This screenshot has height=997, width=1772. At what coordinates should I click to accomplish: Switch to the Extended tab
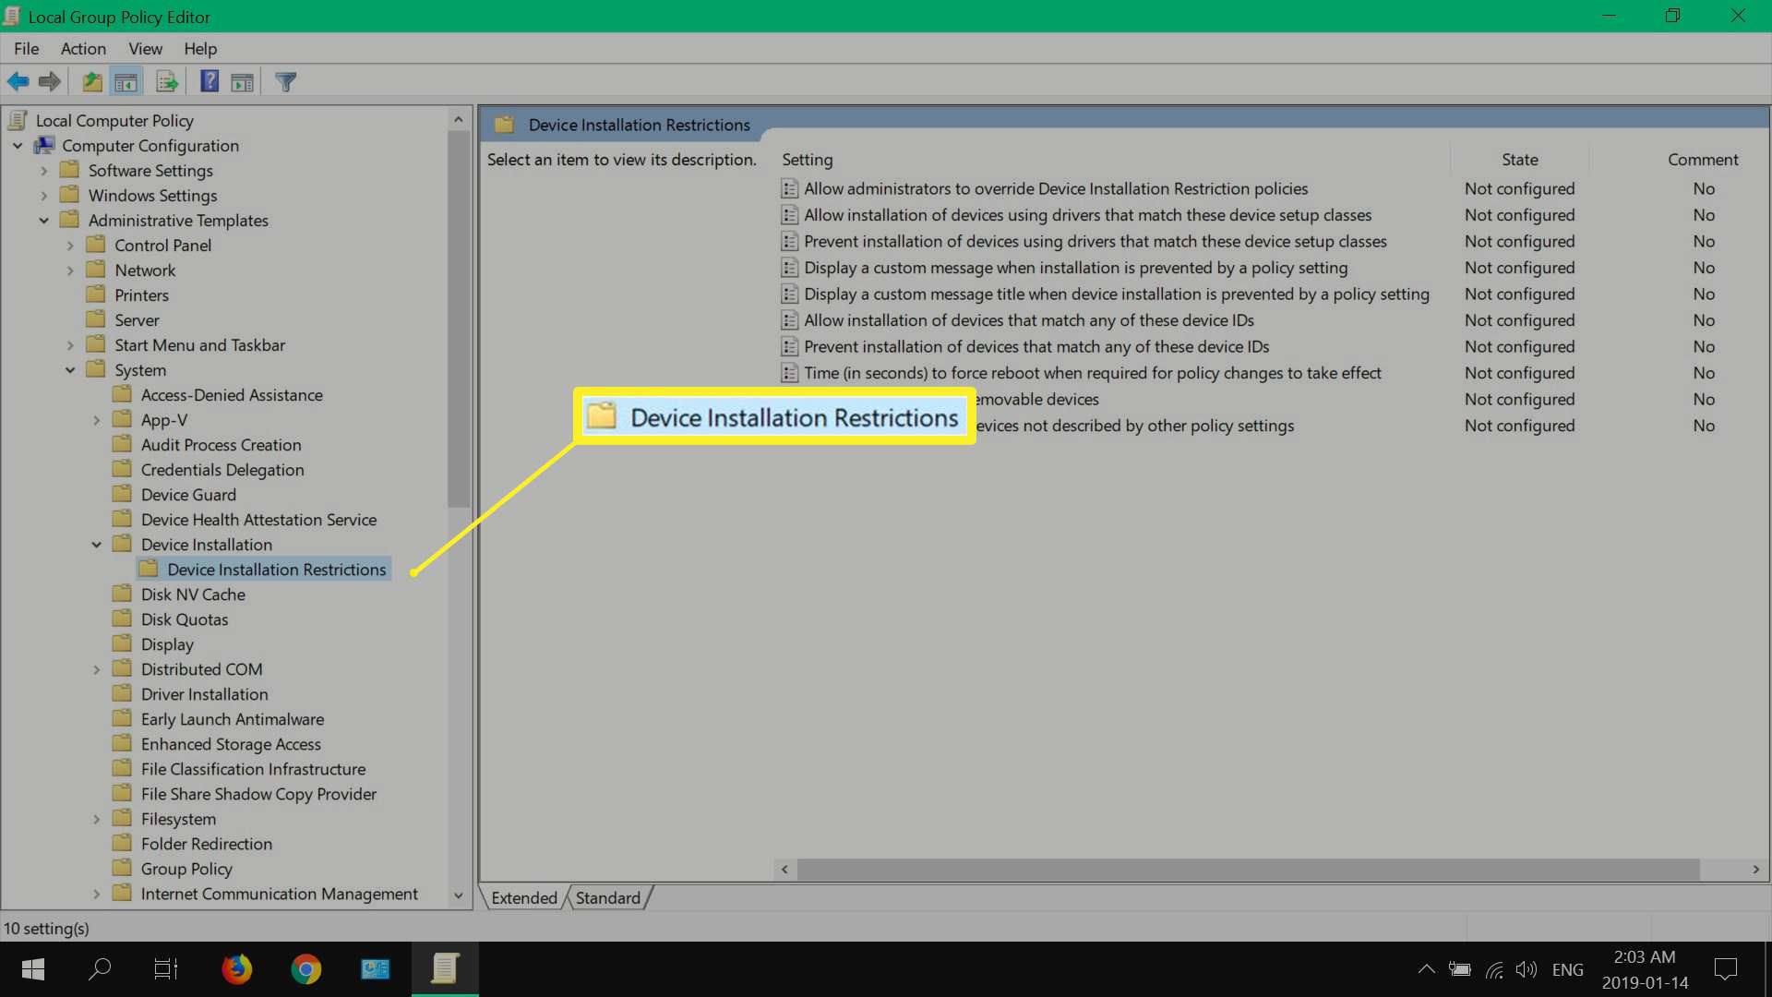click(524, 898)
